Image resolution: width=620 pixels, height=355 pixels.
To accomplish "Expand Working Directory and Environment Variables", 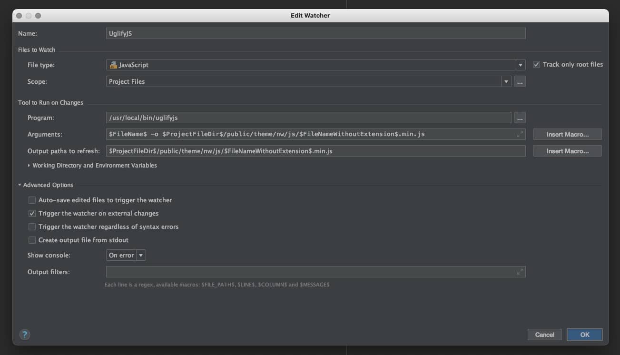I will 30,166.
